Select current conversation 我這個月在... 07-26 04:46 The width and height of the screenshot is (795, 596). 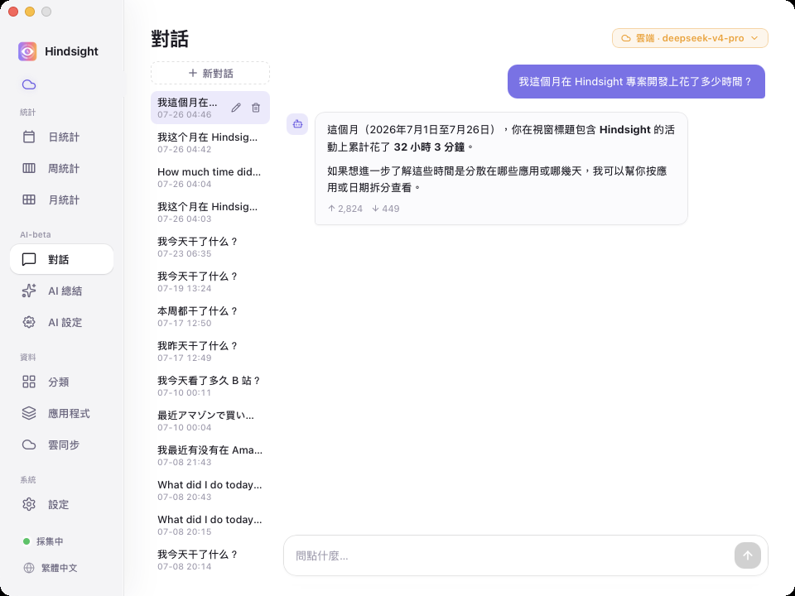189,108
